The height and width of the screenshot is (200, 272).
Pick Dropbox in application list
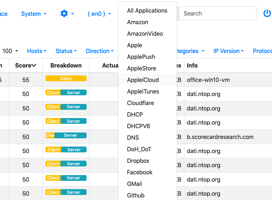pos(148,161)
